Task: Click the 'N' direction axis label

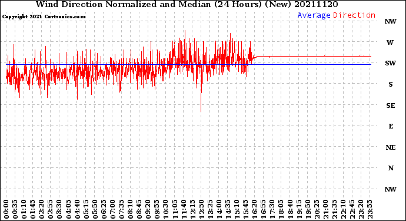Action: coord(391,169)
